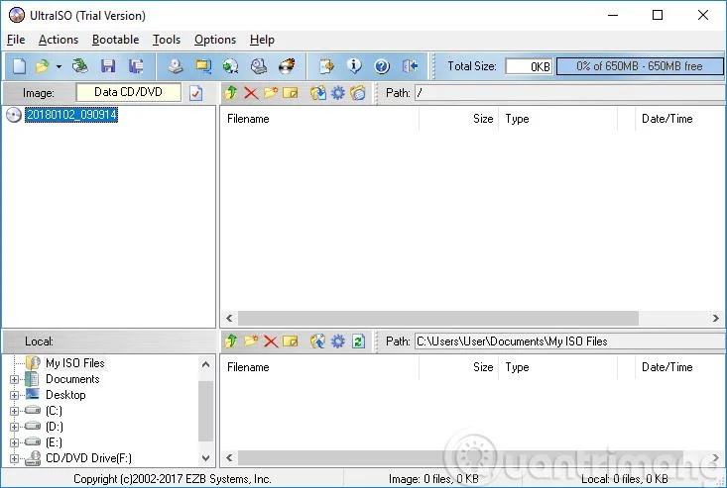
Task: Click the Mount to Virtual Drive icon
Action: (258, 66)
